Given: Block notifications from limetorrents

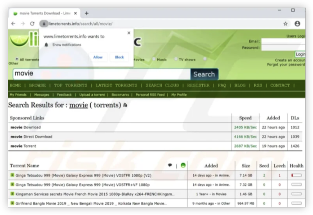Looking at the screenshot, I should click(119, 57).
